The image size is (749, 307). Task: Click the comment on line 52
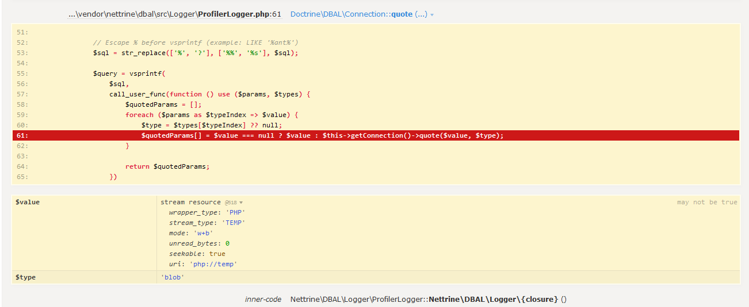pyautogui.click(x=196, y=42)
